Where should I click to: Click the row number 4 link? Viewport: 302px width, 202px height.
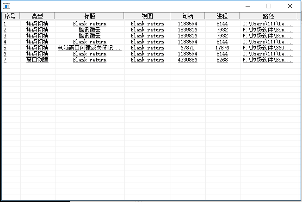(5, 42)
